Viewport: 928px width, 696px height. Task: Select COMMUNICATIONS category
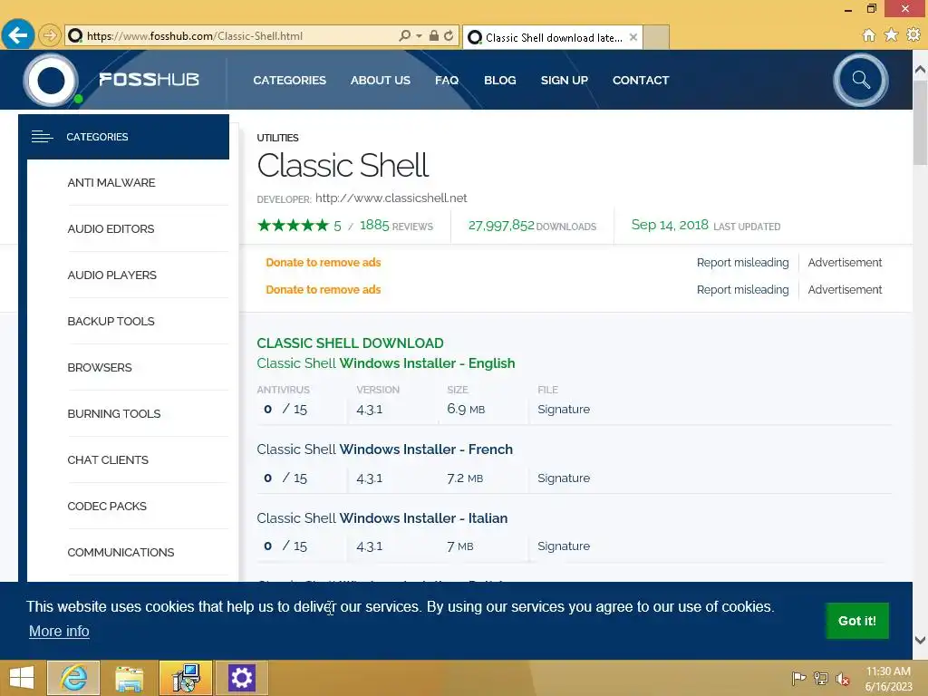click(x=121, y=552)
